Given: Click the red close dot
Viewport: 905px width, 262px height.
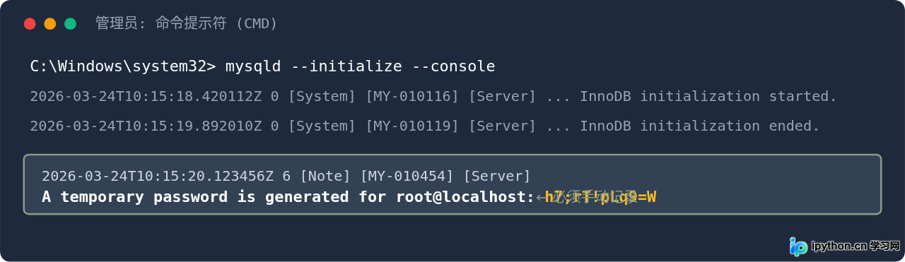Looking at the screenshot, I should [30, 24].
